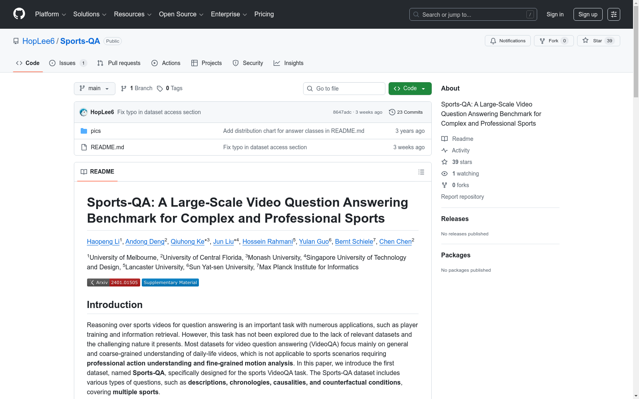Open latest commit message 'Fix typo in dataset access section'
Image resolution: width=639 pixels, height=399 pixels.
point(159,112)
